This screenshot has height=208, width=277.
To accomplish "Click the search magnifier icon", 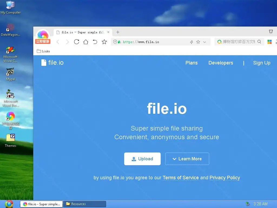I will [259, 42].
